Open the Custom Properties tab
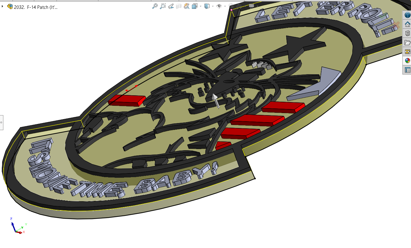This screenshot has width=411, height=248. click(407, 70)
